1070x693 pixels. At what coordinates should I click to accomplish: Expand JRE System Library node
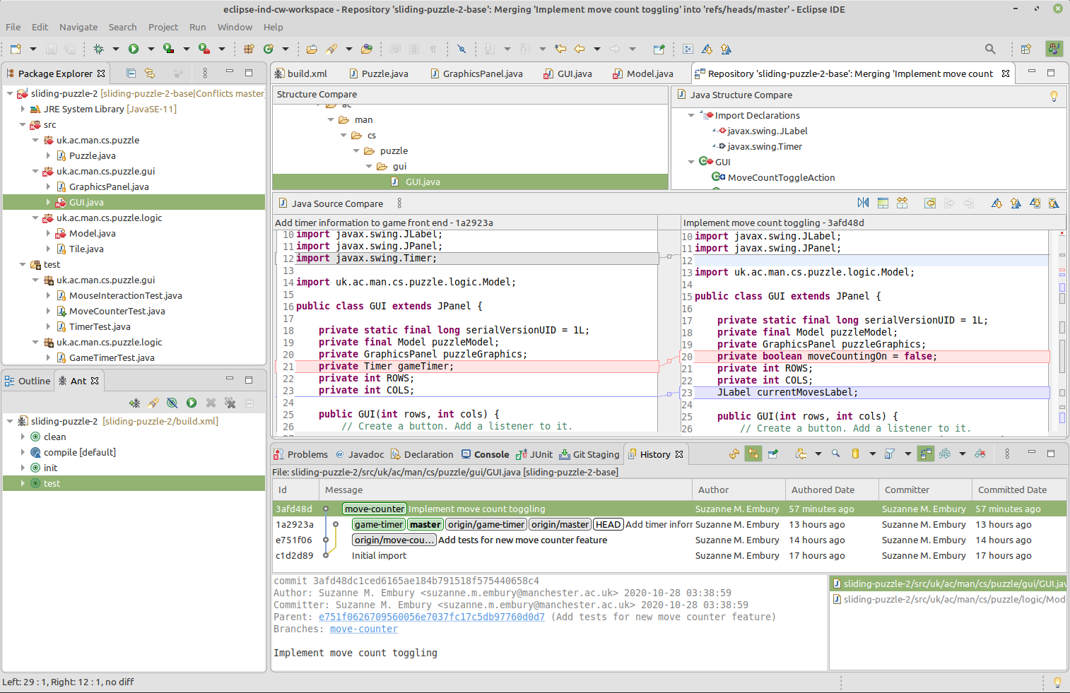click(23, 109)
